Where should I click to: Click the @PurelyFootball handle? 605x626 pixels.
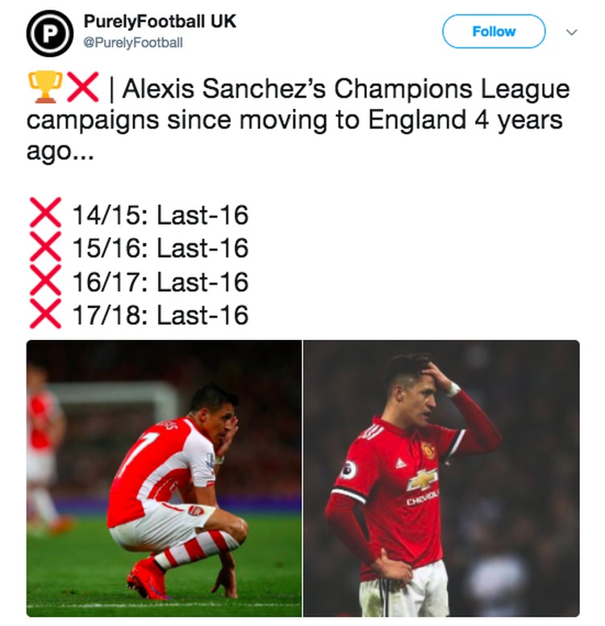tap(132, 42)
